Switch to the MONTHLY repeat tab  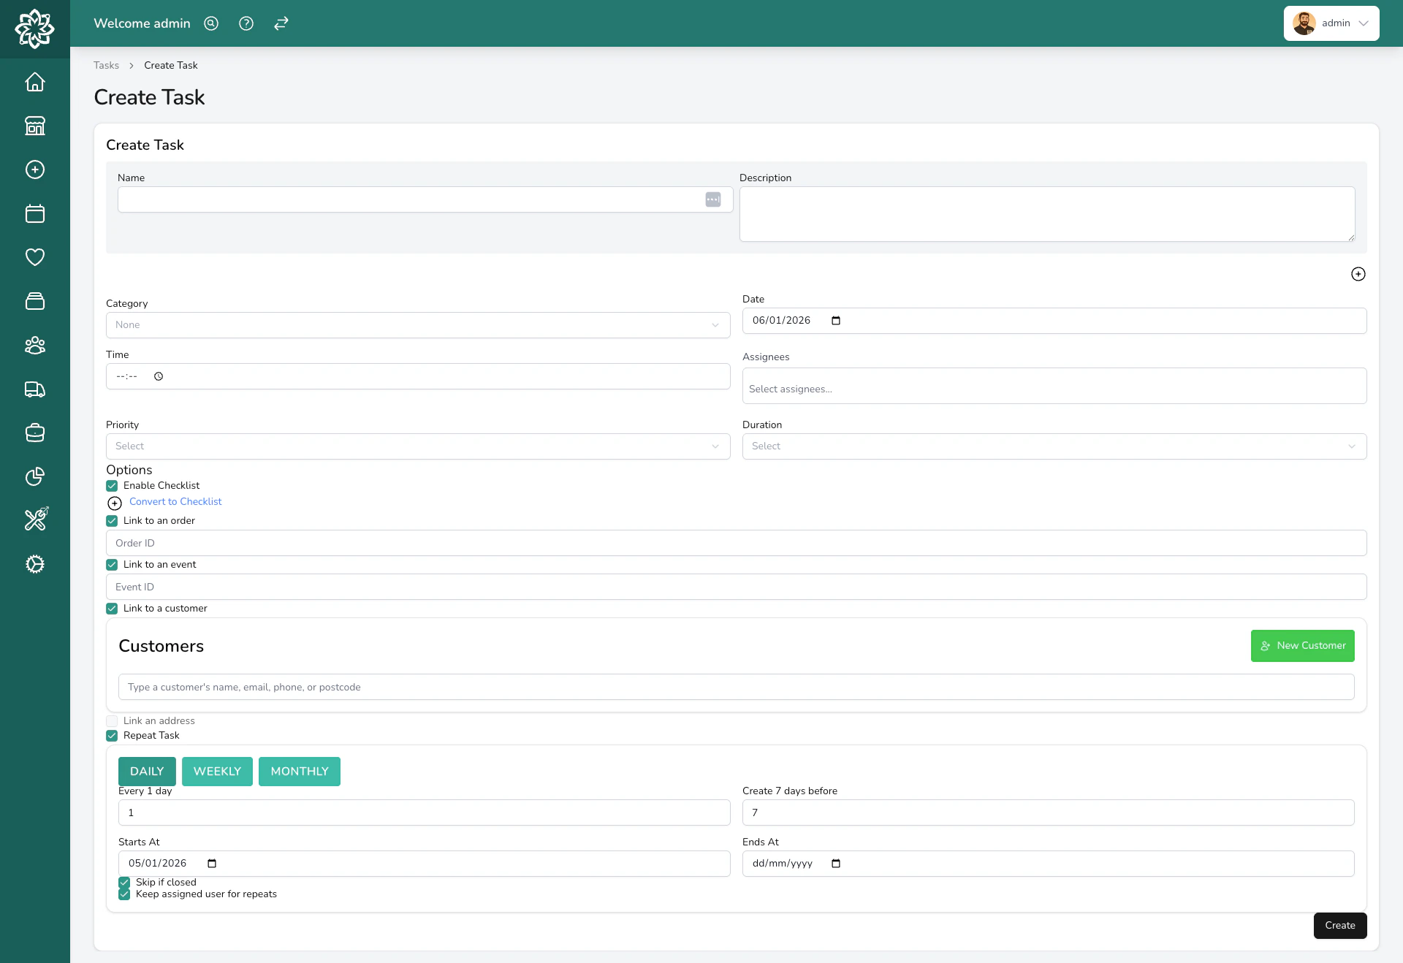[x=299, y=771]
